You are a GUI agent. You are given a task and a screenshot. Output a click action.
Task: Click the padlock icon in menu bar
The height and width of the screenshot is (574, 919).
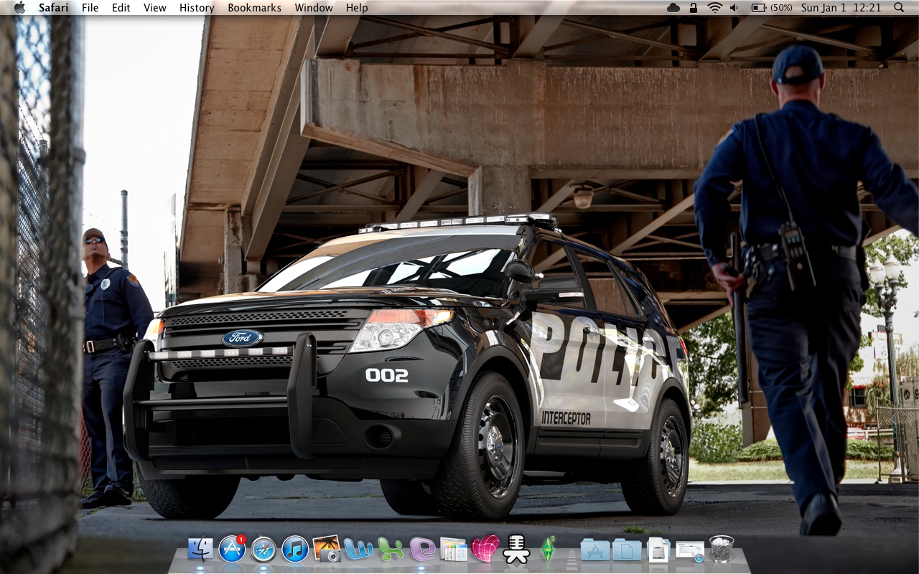pos(693,7)
